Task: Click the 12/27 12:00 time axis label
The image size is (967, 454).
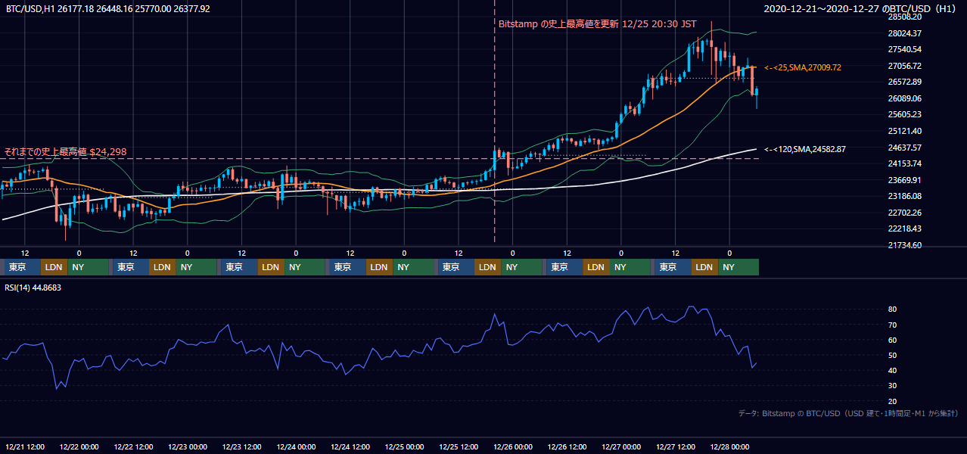Action: [x=676, y=446]
